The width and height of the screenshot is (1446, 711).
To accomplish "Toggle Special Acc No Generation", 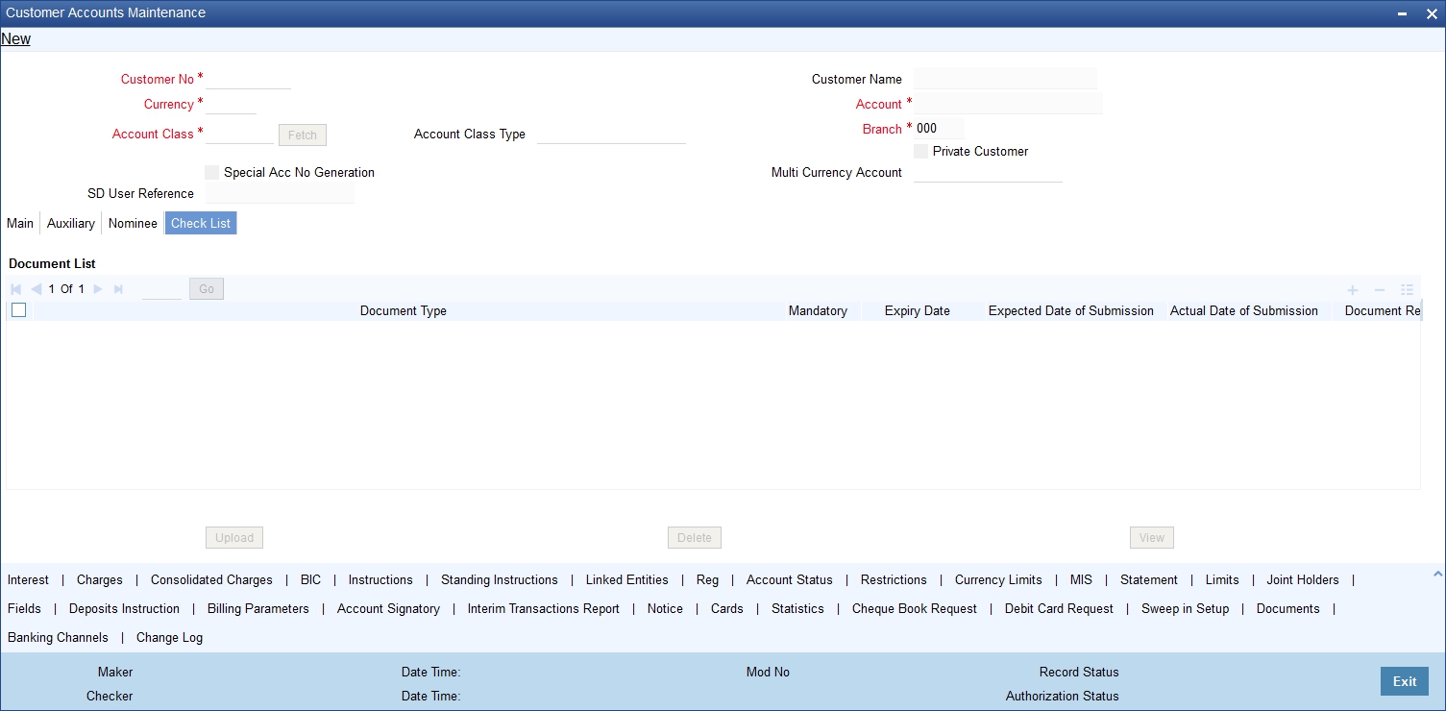I will click(x=211, y=172).
